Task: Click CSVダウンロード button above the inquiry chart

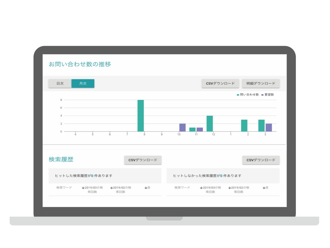Action: coord(220,83)
